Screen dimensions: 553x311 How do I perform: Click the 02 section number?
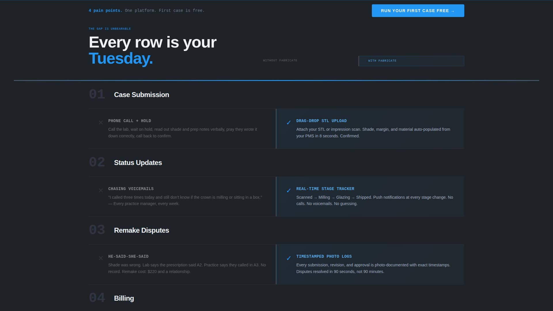pyautogui.click(x=97, y=162)
